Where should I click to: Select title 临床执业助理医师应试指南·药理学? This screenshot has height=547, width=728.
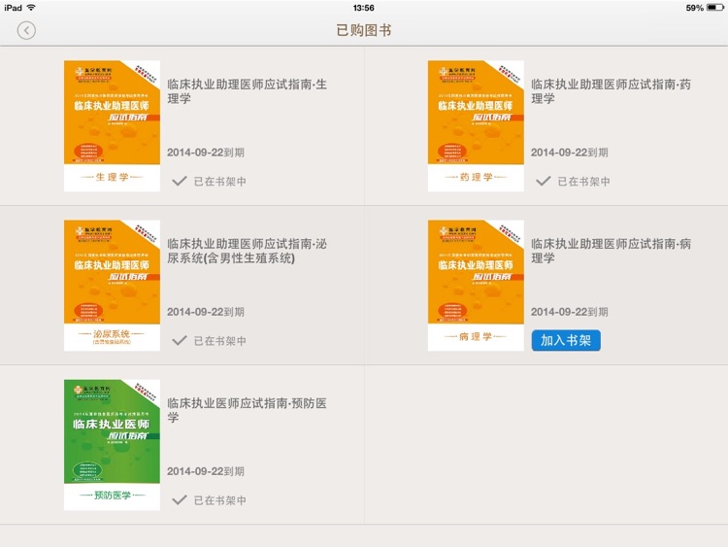pyautogui.click(x=611, y=91)
